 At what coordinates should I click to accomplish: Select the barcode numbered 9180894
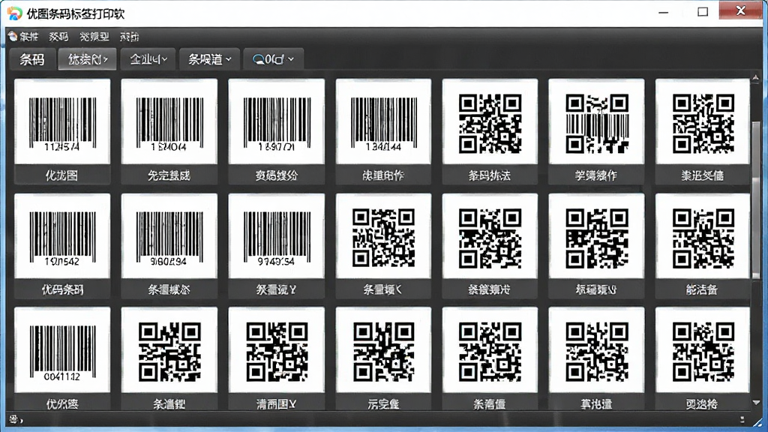169,246
